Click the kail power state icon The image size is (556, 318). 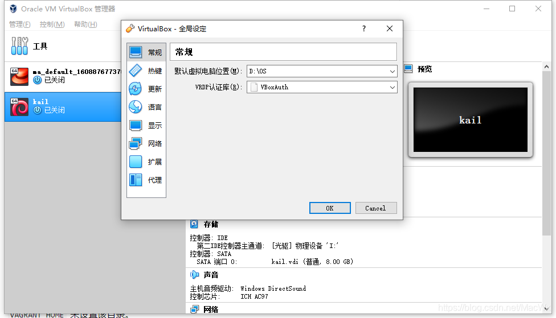point(37,110)
